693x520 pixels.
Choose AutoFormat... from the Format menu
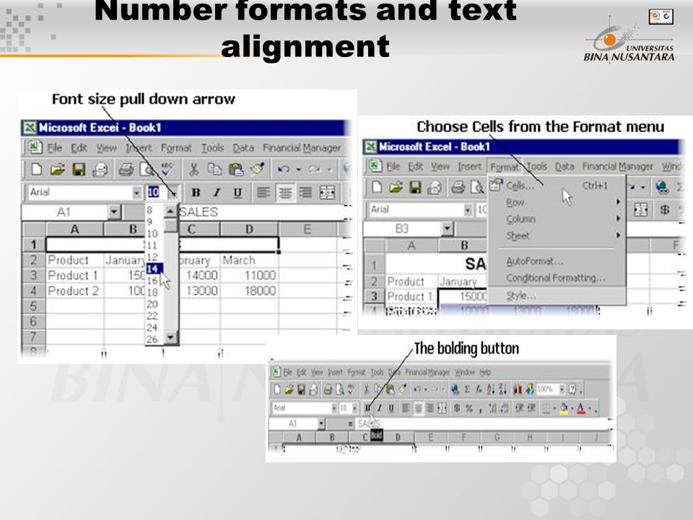tap(557, 261)
